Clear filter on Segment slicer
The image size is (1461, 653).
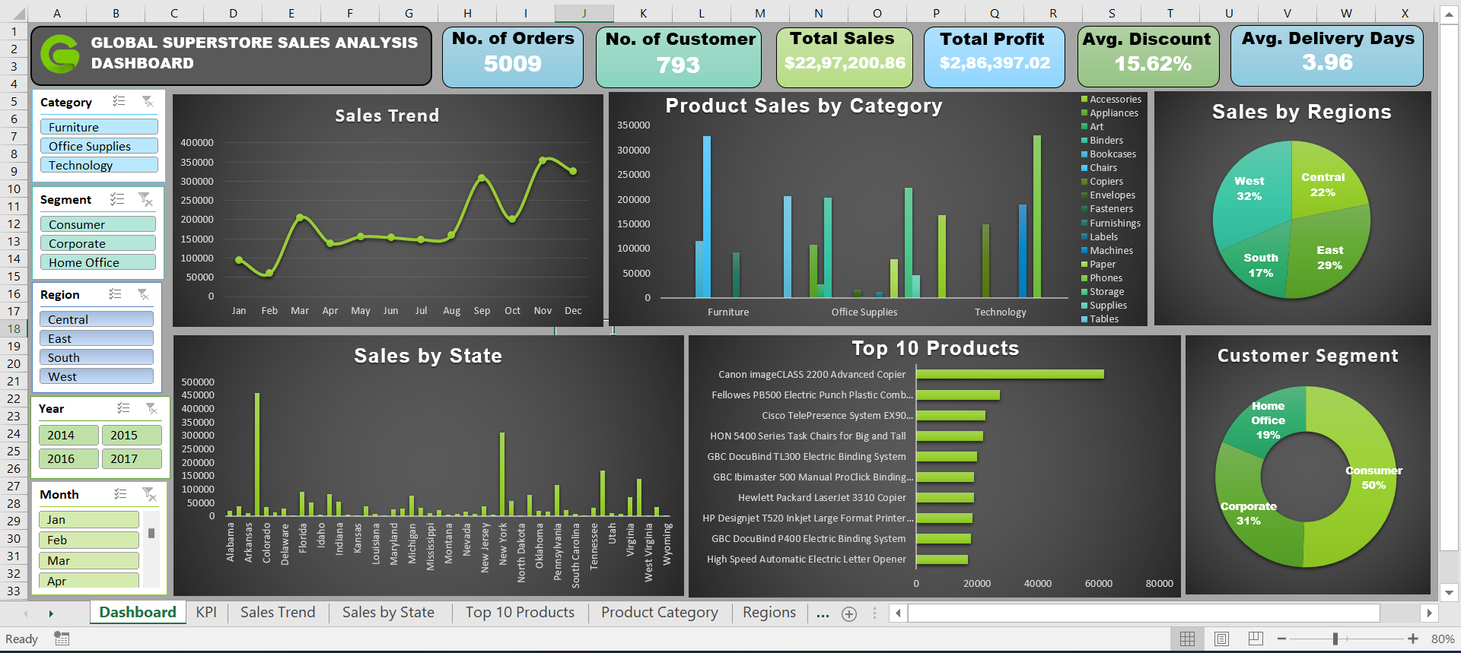[x=145, y=199]
